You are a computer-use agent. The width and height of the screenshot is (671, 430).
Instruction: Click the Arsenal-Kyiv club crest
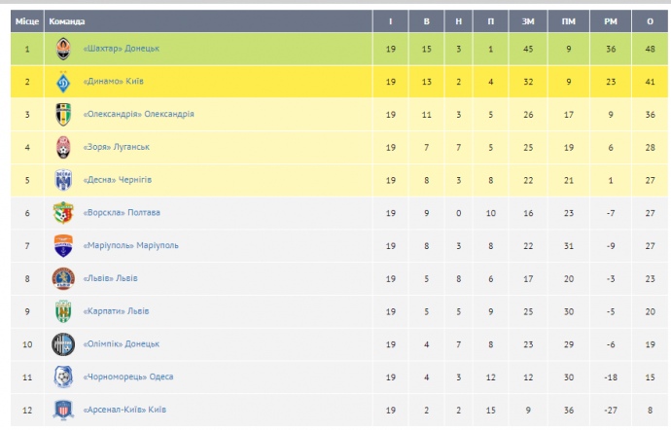(63, 410)
